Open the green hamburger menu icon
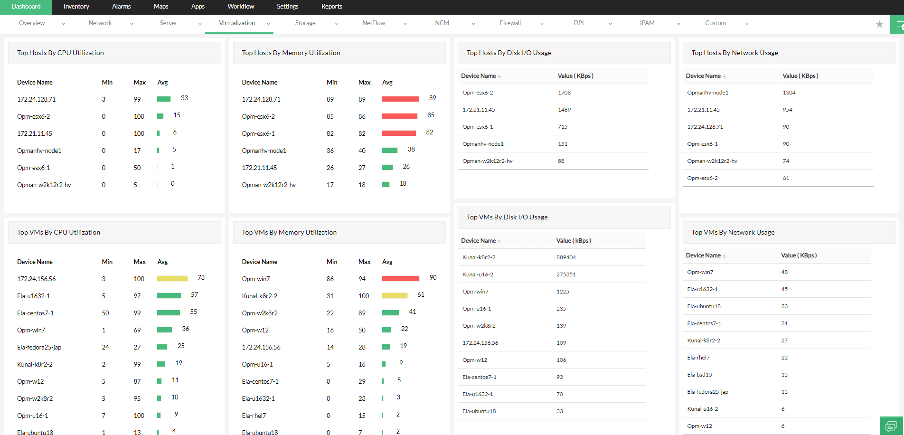The image size is (904, 435). (x=897, y=24)
